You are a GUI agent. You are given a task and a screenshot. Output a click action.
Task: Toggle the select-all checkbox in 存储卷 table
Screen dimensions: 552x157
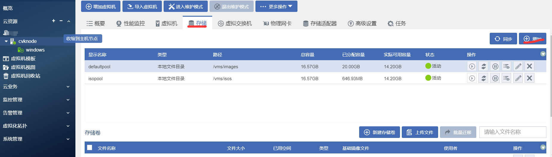90,147
